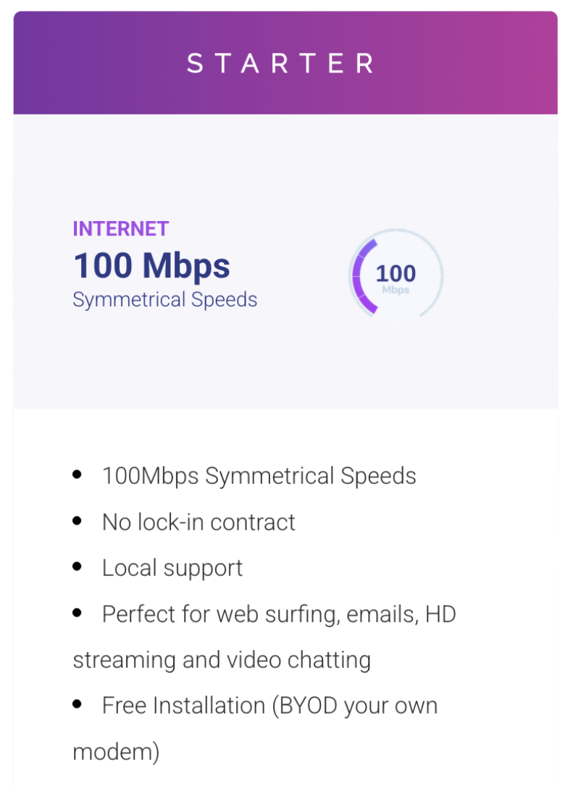Click the small Mbps label inside gauge
This screenshot has width=573, height=789.
pyautogui.click(x=396, y=291)
